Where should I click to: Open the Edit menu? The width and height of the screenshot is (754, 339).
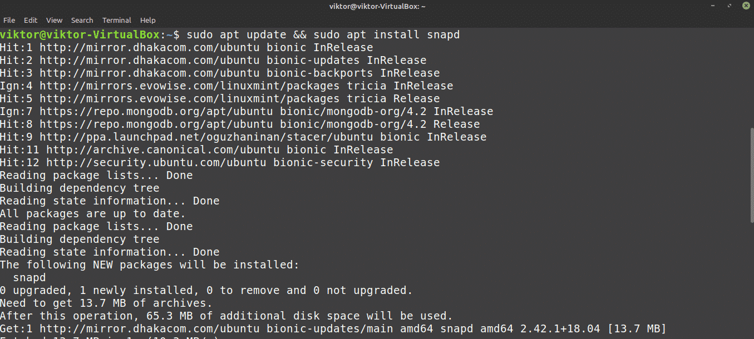(31, 20)
